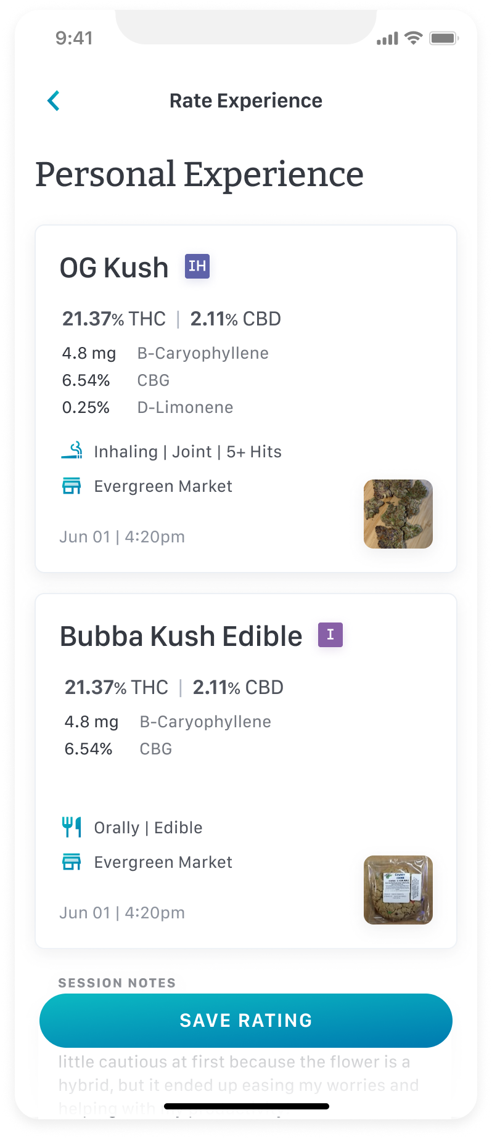The image size is (492, 1139).
Task: Open the OG Kush strain title
Action: tap(114, 267)
